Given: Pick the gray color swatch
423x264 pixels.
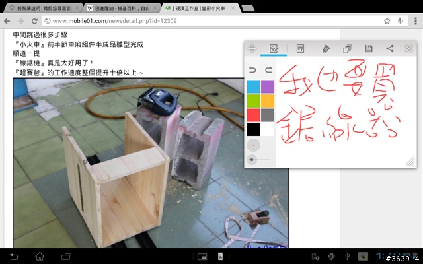Looking at the screenshot, I should (268, 115).
